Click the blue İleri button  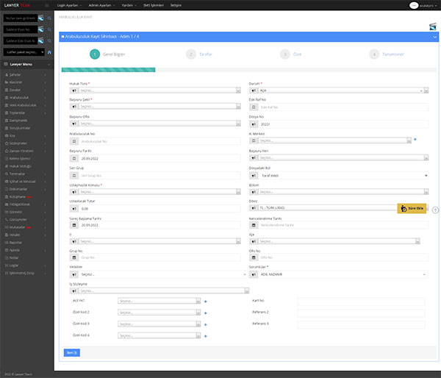(x=72, y=353)
